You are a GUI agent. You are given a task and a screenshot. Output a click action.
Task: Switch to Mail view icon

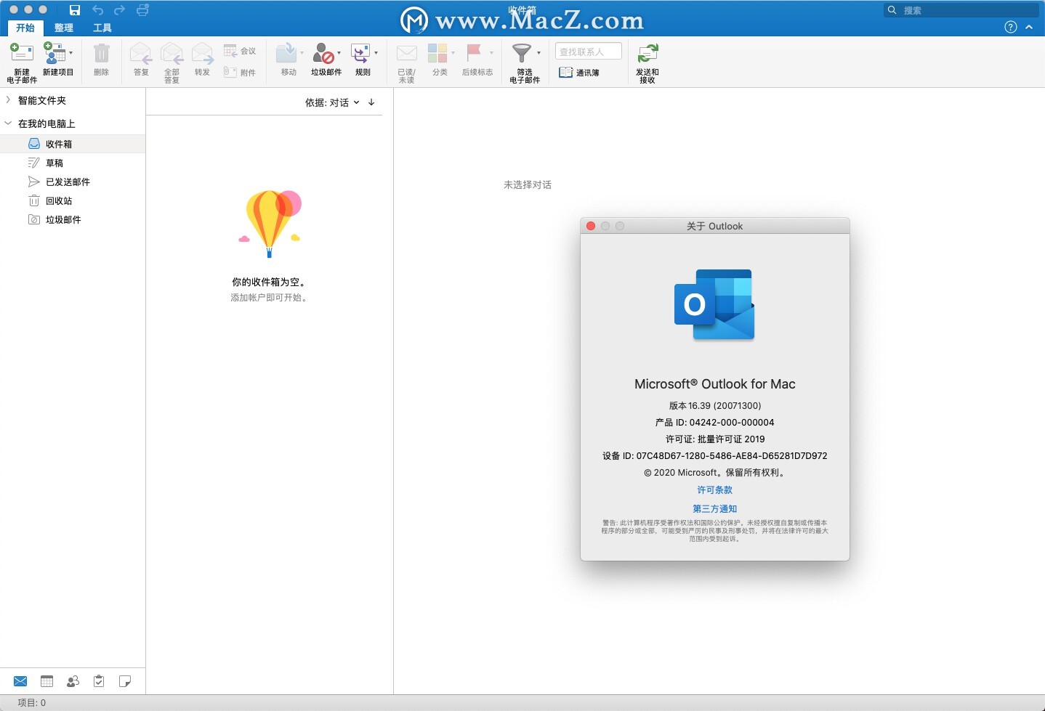[x=20, y=681]
